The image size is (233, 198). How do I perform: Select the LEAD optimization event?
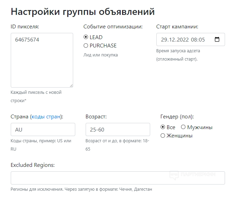pyautogui.click(x=86, y=37)
